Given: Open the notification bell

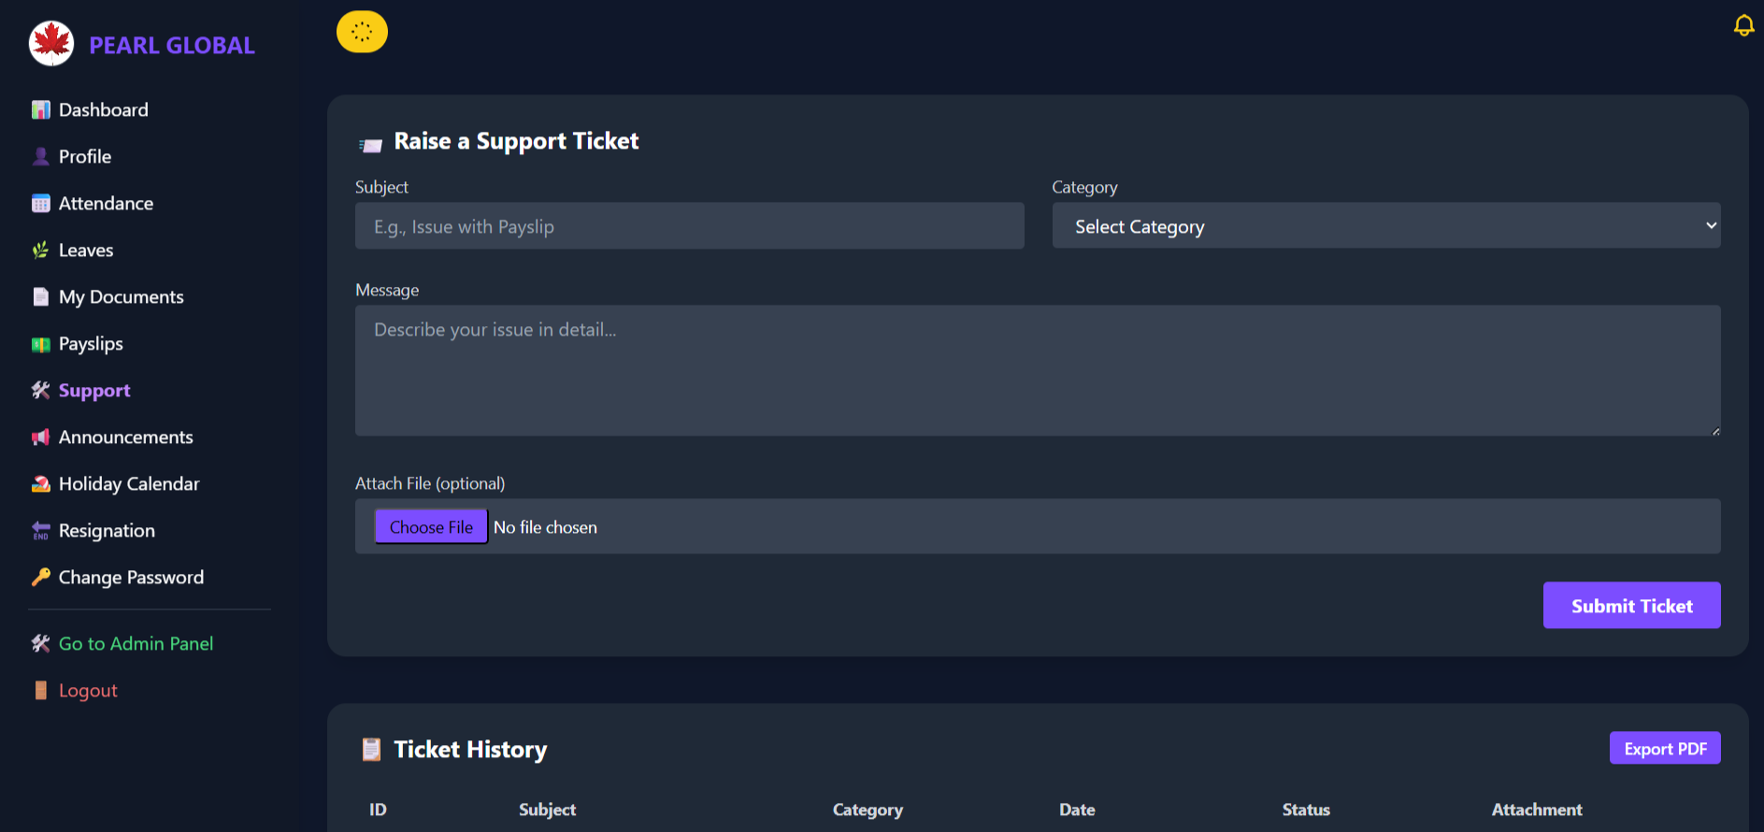Looking at the screenshot, I should tap(1743, 25).
